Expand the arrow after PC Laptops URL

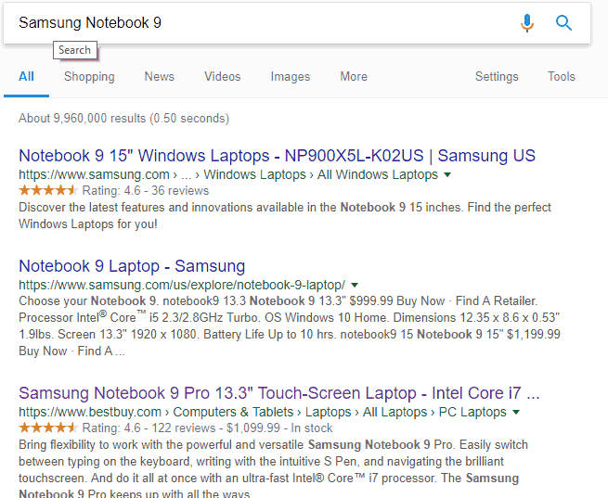(516, 412)
